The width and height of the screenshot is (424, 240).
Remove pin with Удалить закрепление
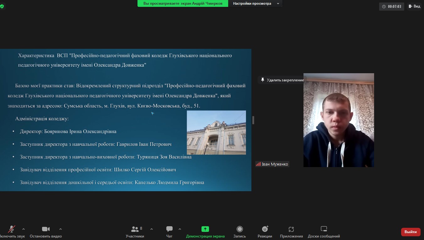coord(282,80)
